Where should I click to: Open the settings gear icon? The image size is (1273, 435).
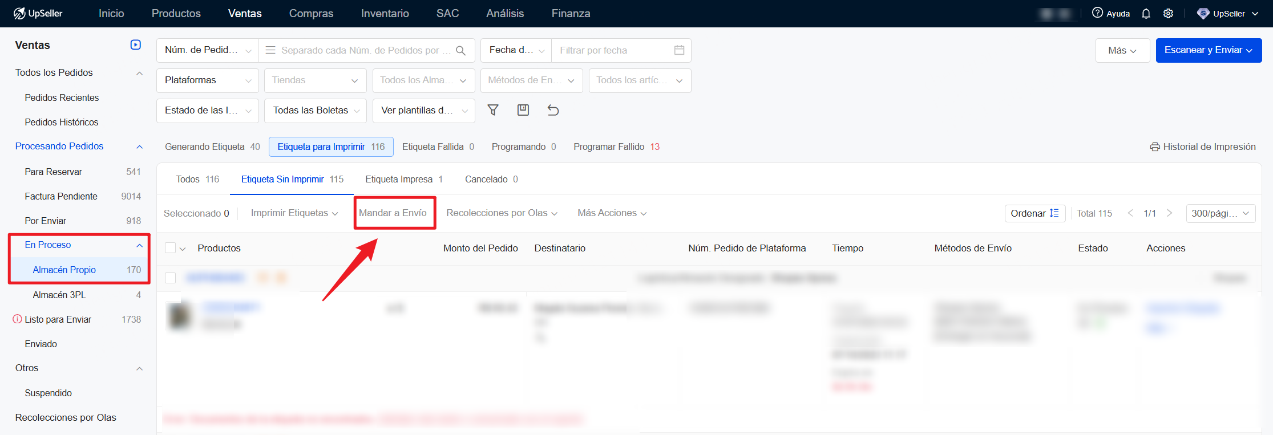click(x=1168, y=14)
